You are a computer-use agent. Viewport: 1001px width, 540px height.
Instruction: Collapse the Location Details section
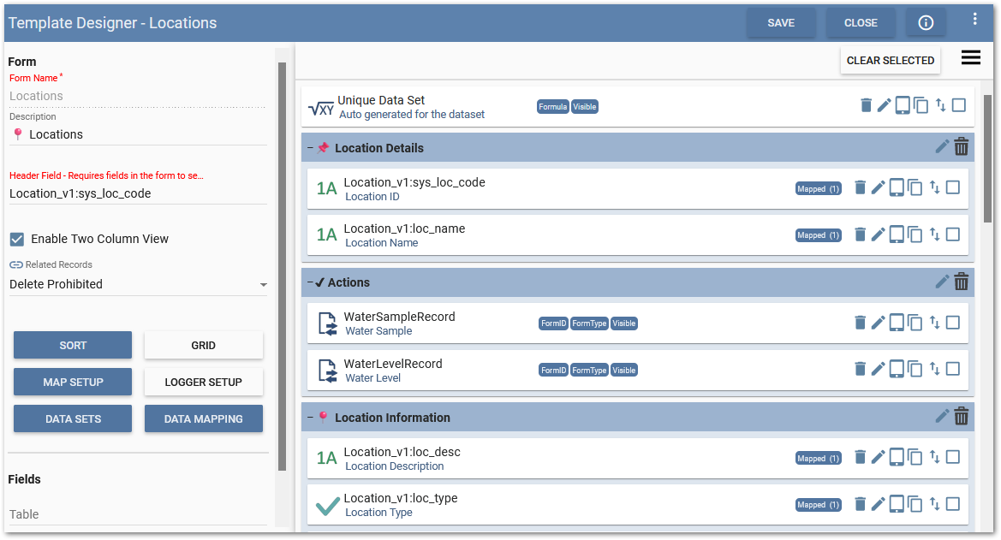point(310,148)
